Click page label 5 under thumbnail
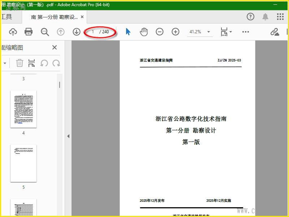Image resolution: width=289 pixels, height=217 pixels. 23,187
